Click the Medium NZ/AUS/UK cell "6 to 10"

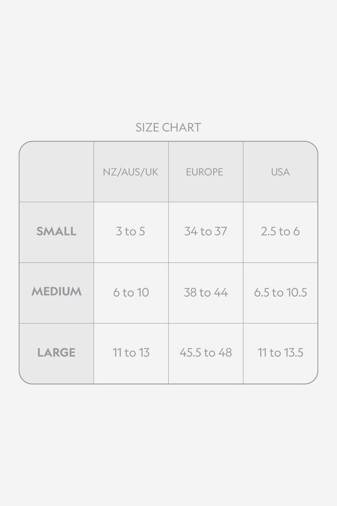131,293
